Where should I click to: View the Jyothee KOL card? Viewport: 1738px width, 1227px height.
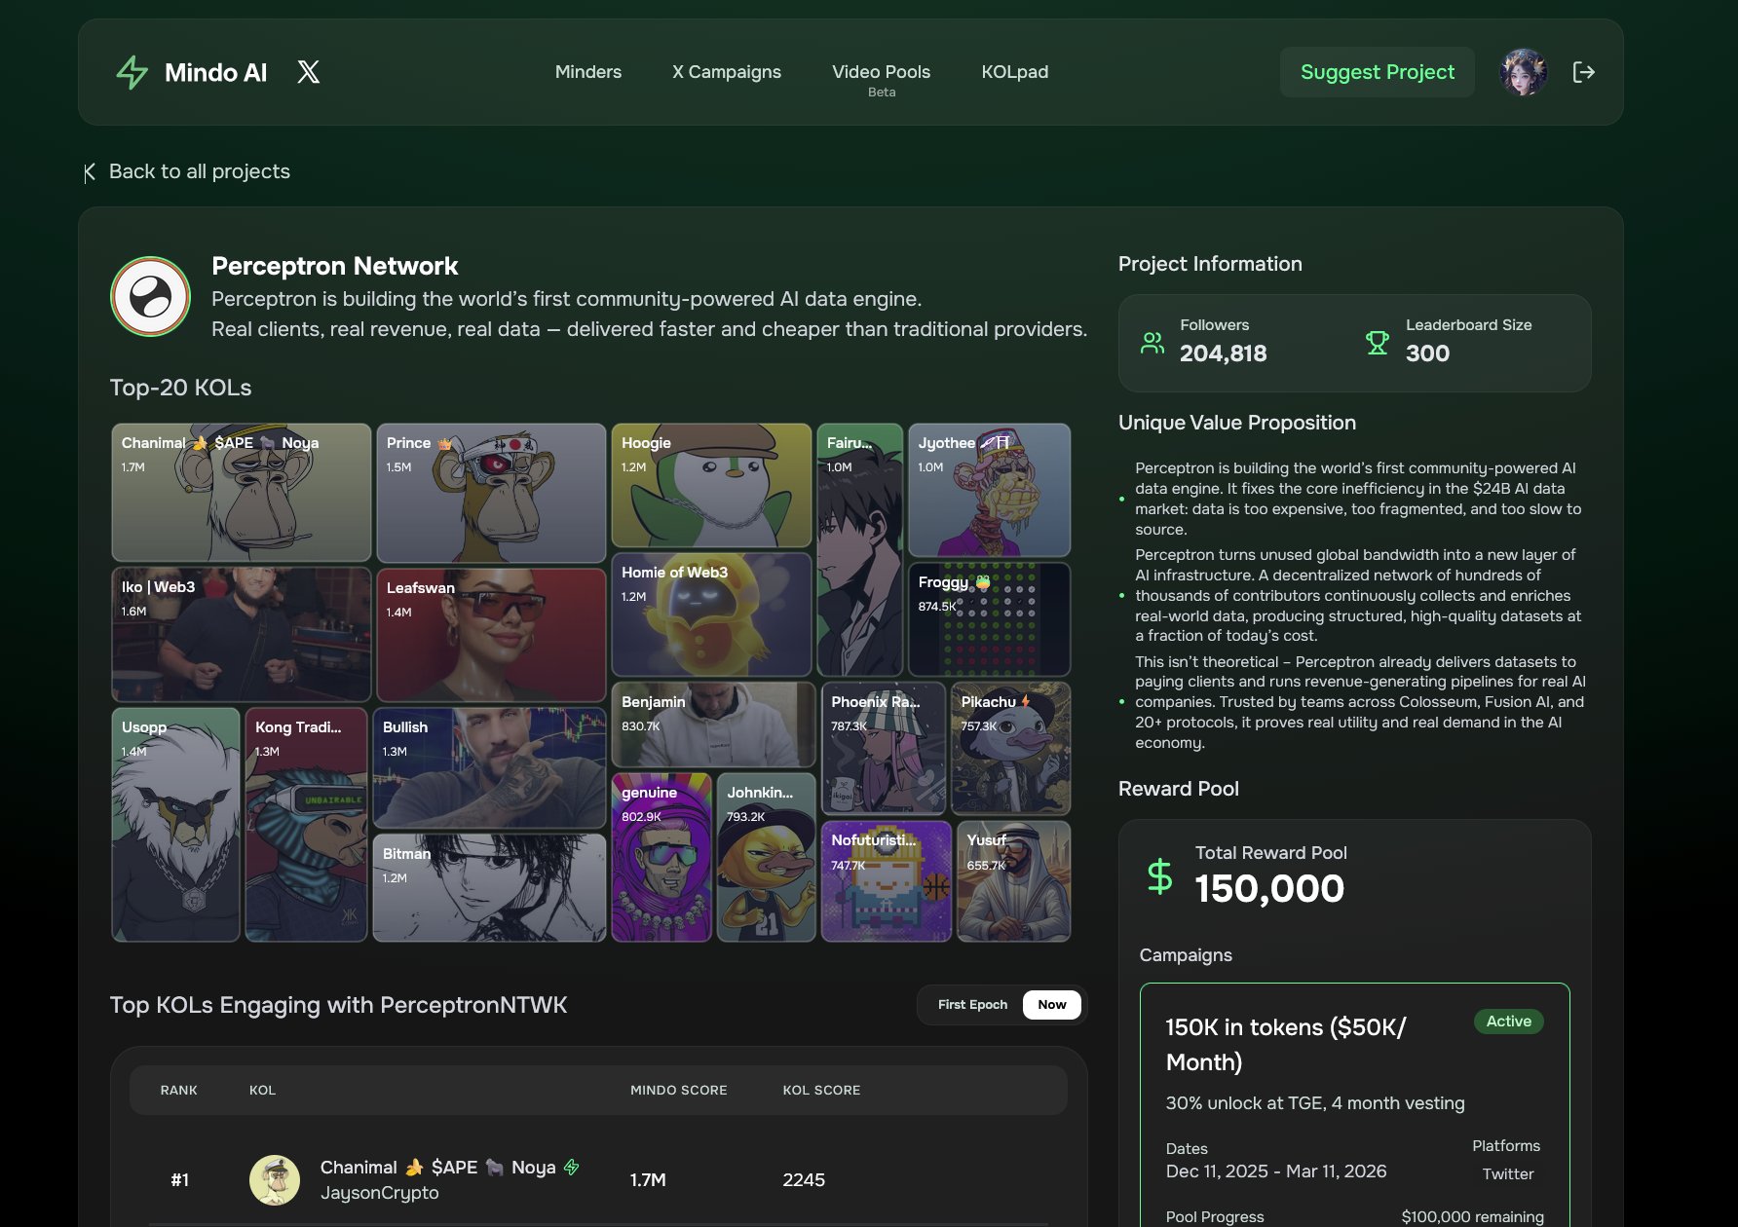point(989,490)
